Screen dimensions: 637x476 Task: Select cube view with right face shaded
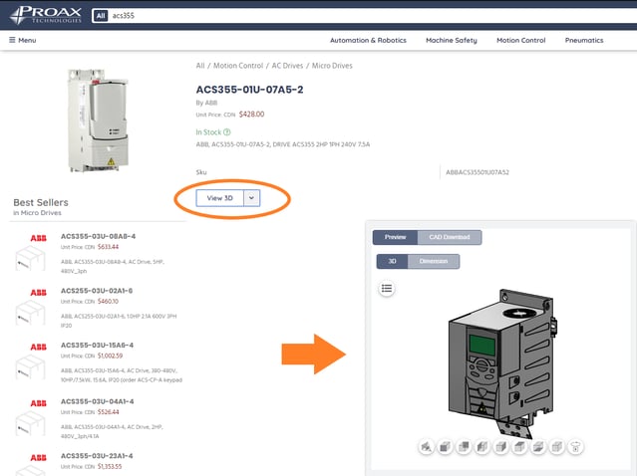pos(500,447)
